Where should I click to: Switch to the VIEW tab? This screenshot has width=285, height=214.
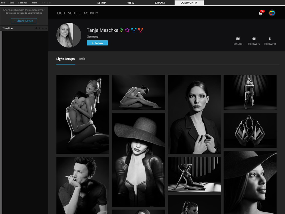(x=131, y=3)
